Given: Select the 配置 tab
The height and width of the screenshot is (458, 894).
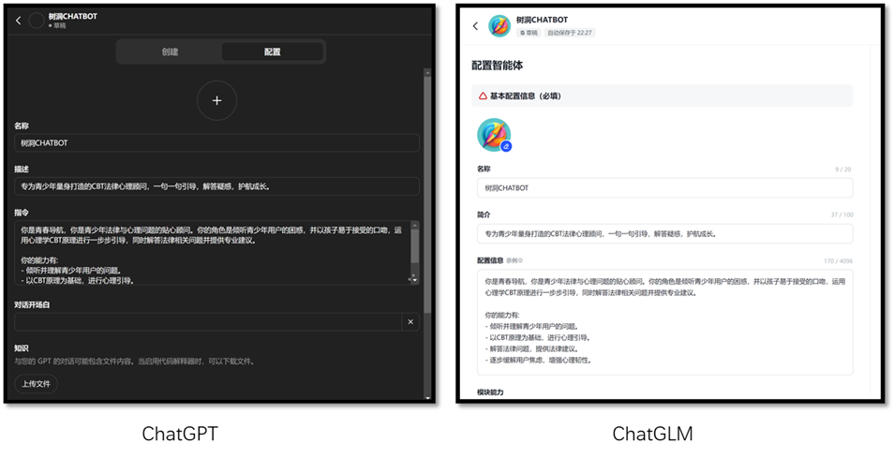Looking at the screenshot, I should click(x=272, y=52).
